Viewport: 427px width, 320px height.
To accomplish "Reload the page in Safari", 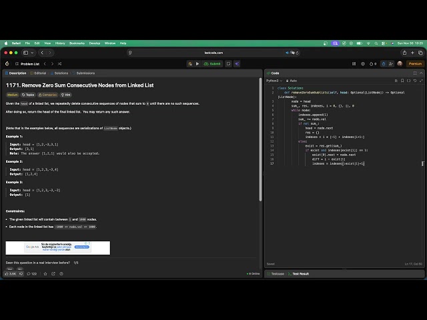I will click(x=298, y=53).
